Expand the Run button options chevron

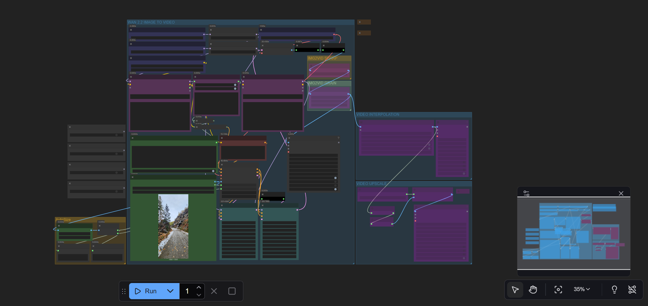tap(170, 291)
